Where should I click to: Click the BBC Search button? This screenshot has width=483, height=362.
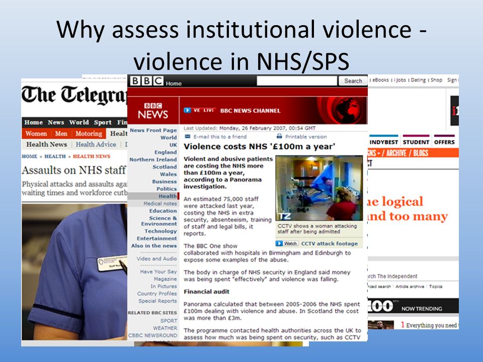353,80
